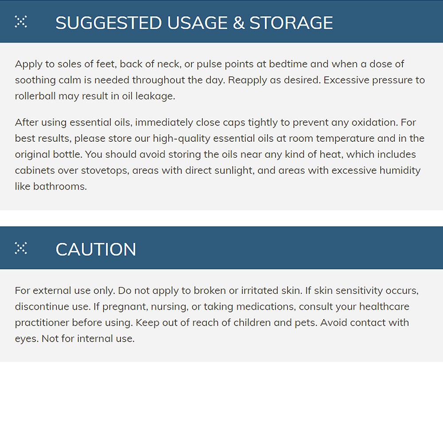Click the paragraph starting "For external use only"
443x443 pixels.
point(217,315)
